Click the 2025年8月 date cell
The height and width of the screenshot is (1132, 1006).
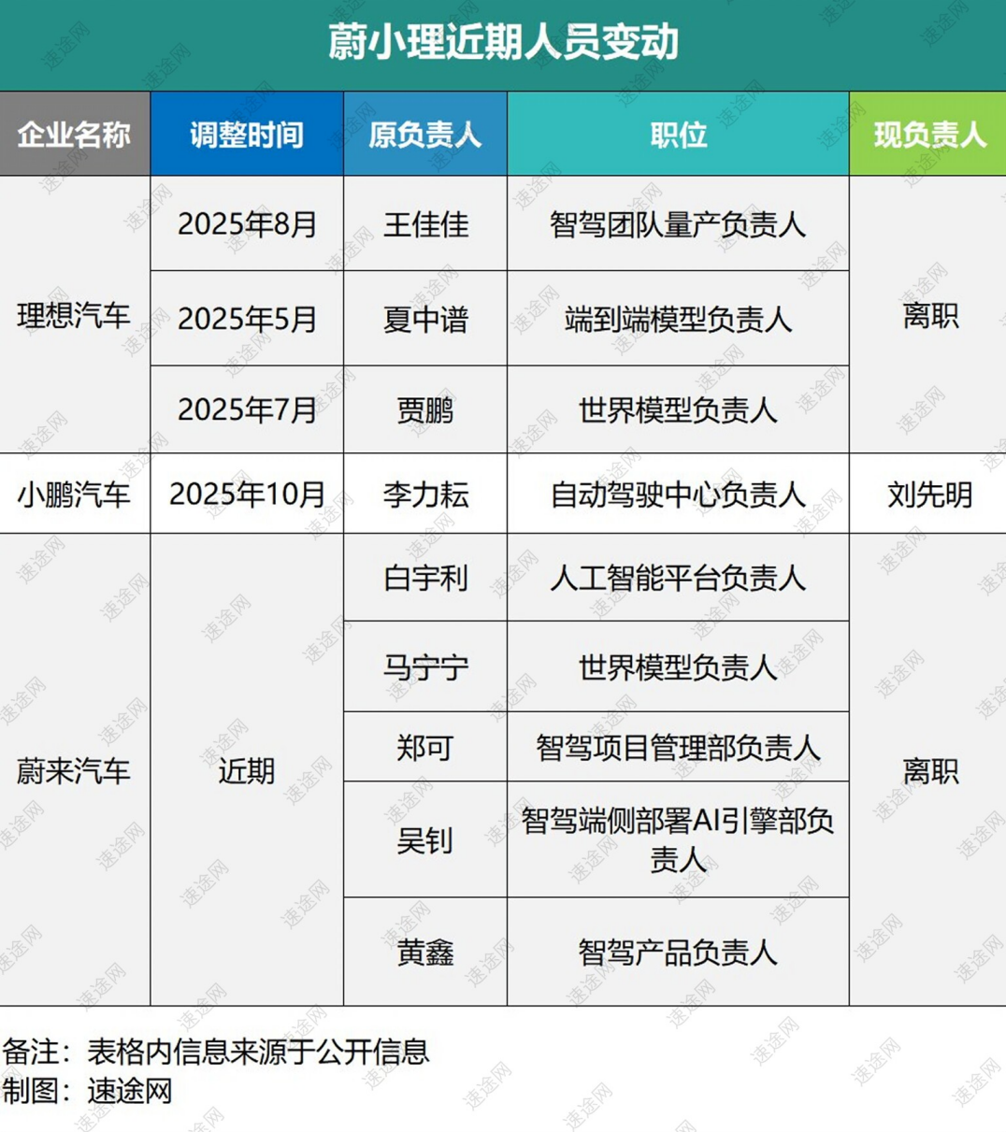coord(247,224)
